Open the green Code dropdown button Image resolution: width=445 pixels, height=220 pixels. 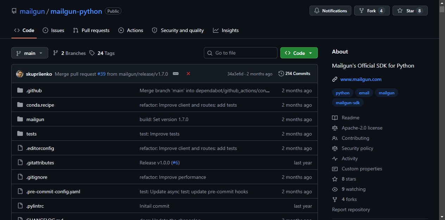299,53
